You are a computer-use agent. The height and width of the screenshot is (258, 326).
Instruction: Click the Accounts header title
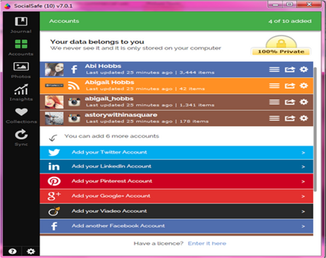[x=64, y=21]
